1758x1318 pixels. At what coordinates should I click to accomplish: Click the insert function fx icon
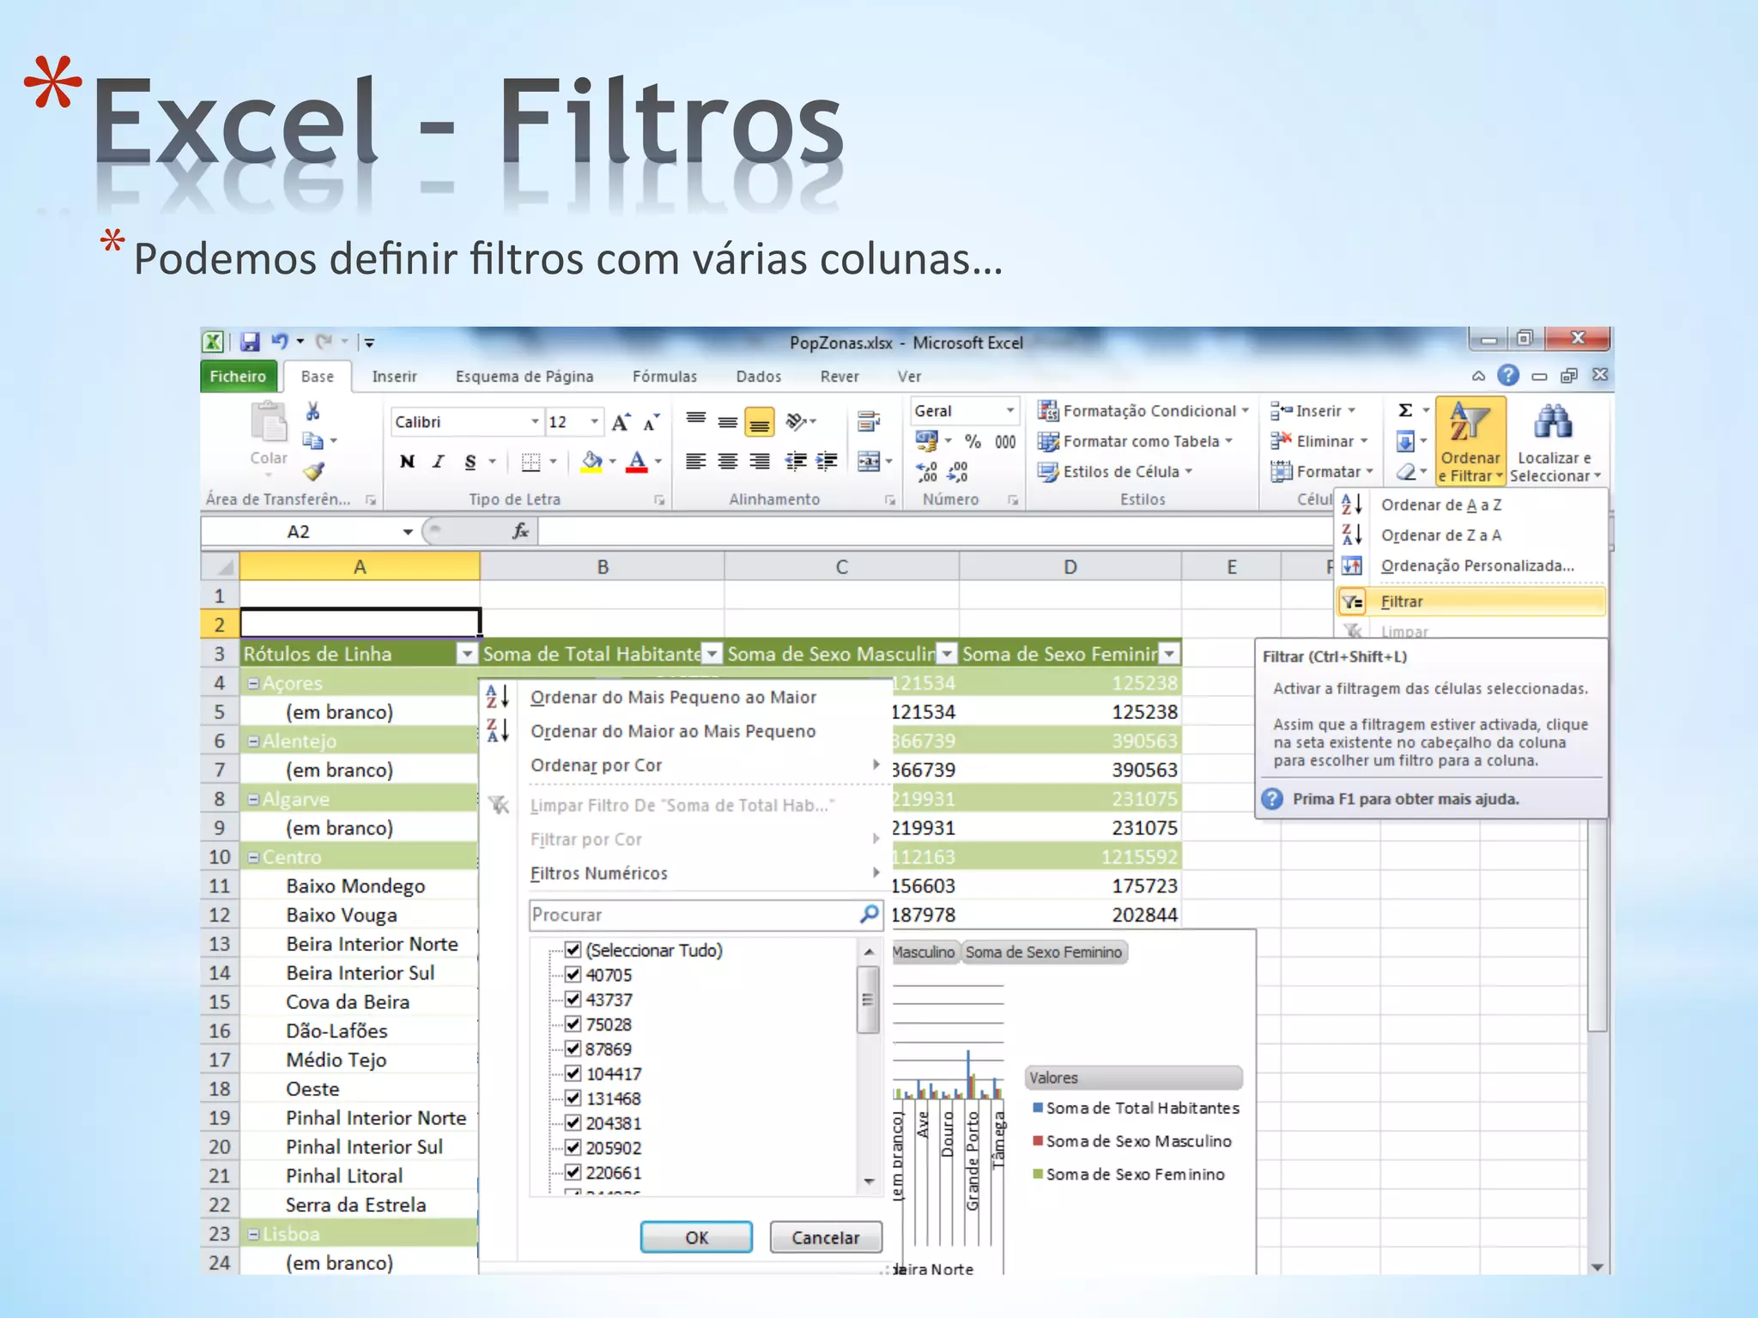(x=520, y=531)
